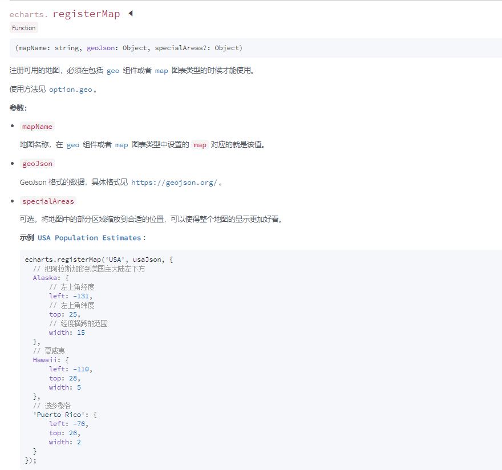The image size is (502, 470).
Task: Click the echarts.registerMap heading
Action: pos(64,14)
